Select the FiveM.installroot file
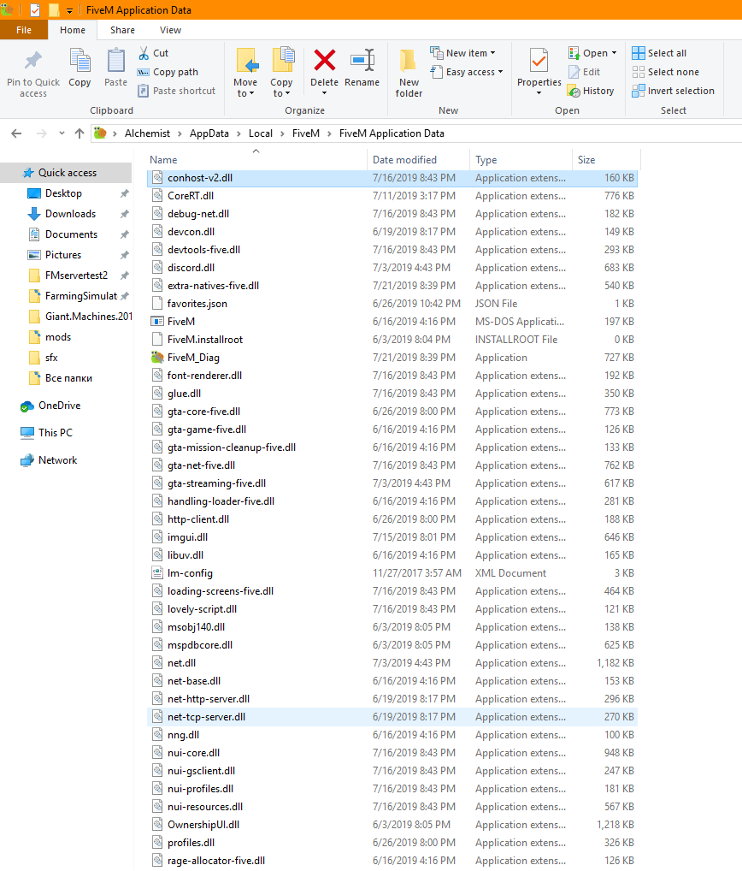 pyautogui.click(x=393, y=340)
